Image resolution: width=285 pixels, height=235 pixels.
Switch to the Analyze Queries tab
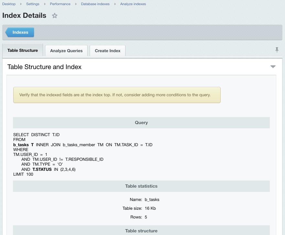point(66,51)
